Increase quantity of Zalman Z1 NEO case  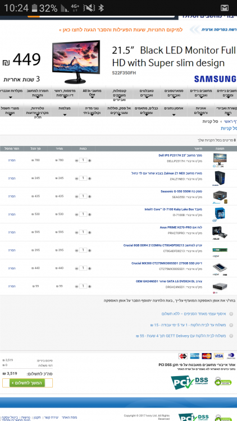(x=90, y=179)
